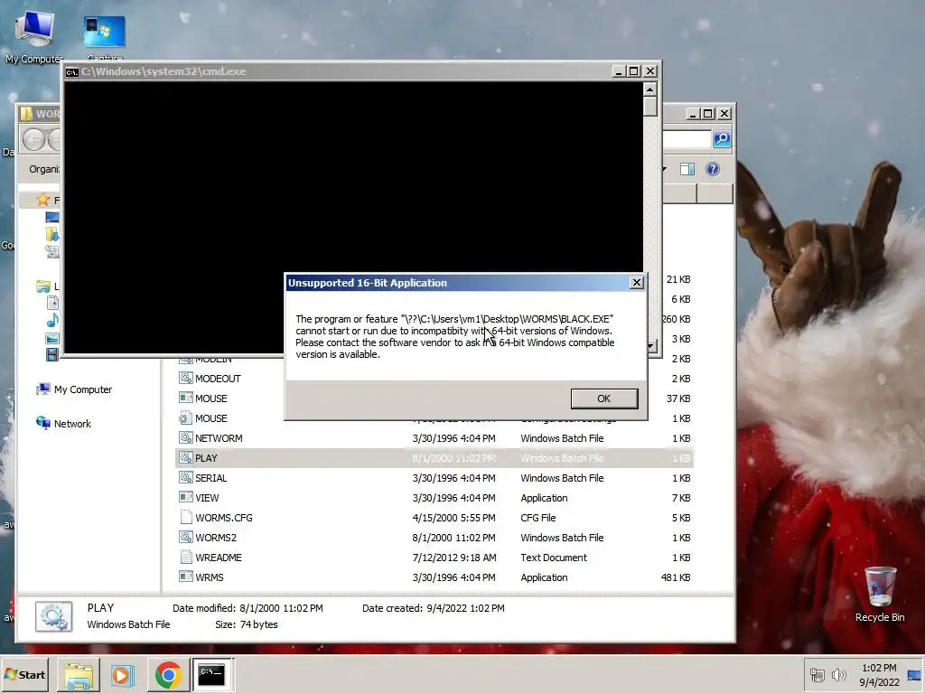Open Documents library icon in sidebar
This screenshot has width=925, height=694.
(52, 304)
